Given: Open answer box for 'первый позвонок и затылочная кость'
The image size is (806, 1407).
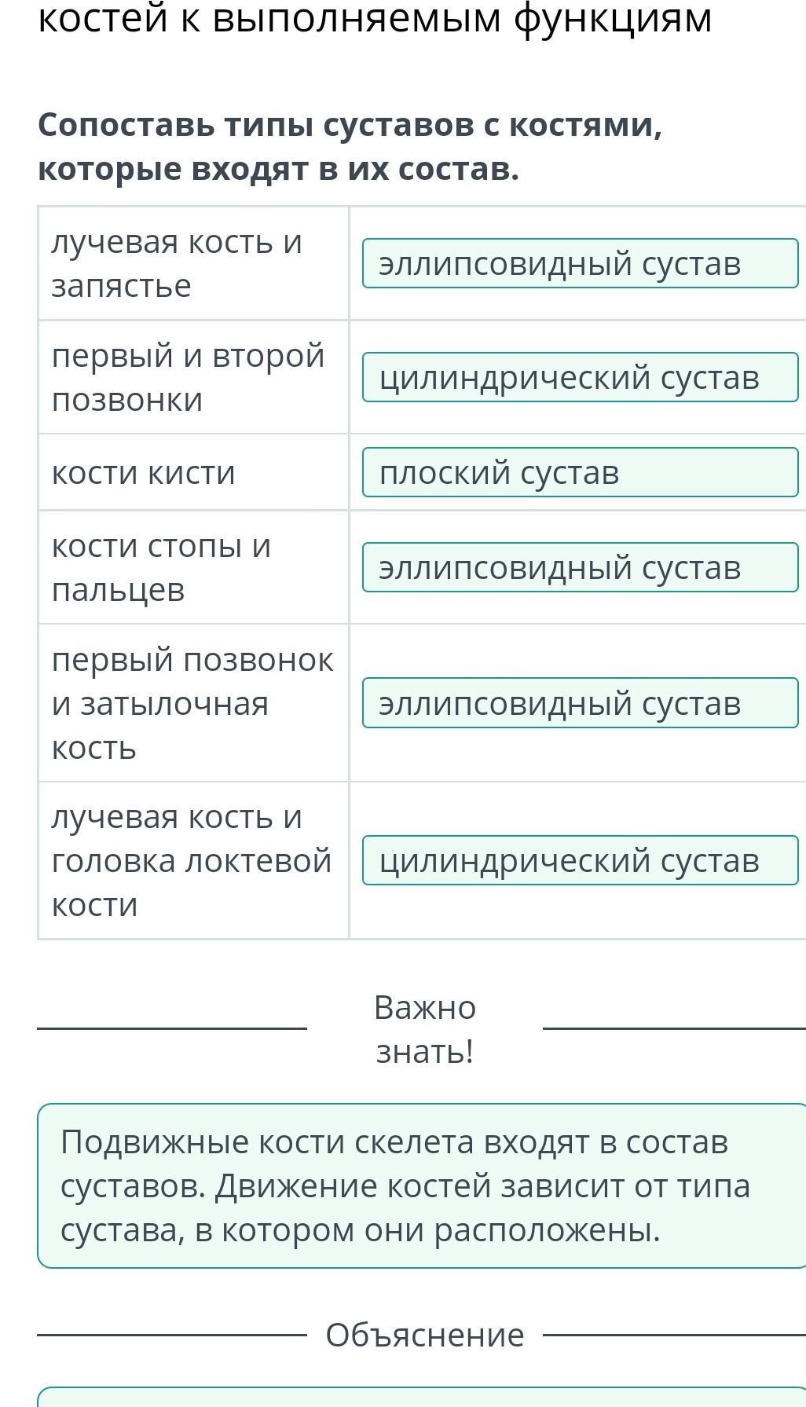Looking at the screenshot, I should coord(580,703).
